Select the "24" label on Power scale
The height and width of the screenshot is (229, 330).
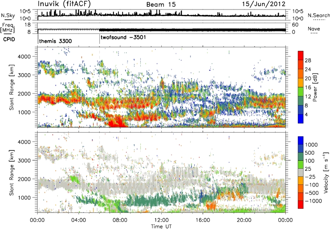coord(308,69)
